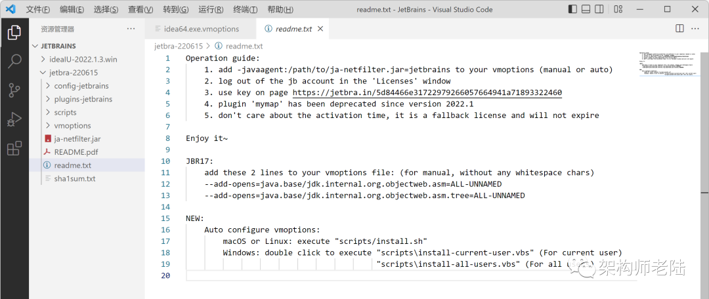
Task: Select the readme.txt editor tab
Action: pyautogui.click(x=292, y=28)
